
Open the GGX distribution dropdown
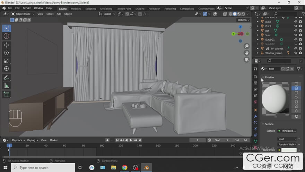[x=287, y=139]
